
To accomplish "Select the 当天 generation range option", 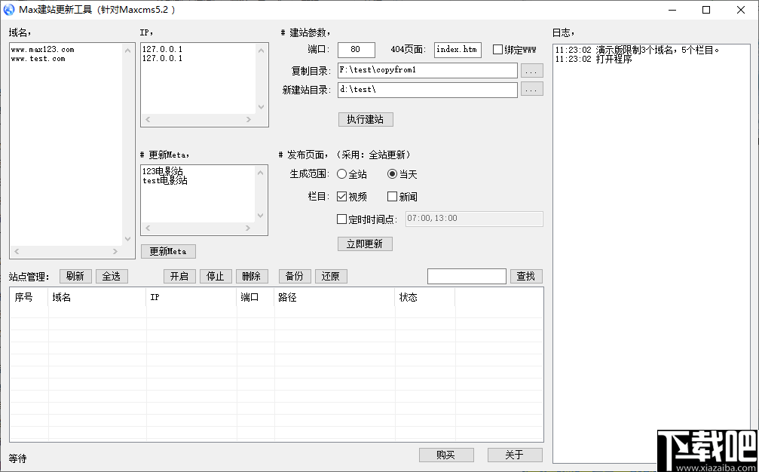I will tap(392, 173).
